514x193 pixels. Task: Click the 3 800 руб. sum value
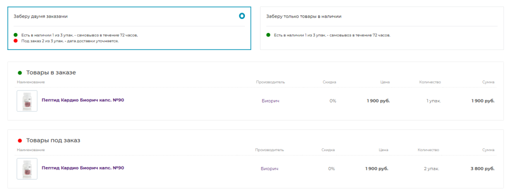pos(482,169)
